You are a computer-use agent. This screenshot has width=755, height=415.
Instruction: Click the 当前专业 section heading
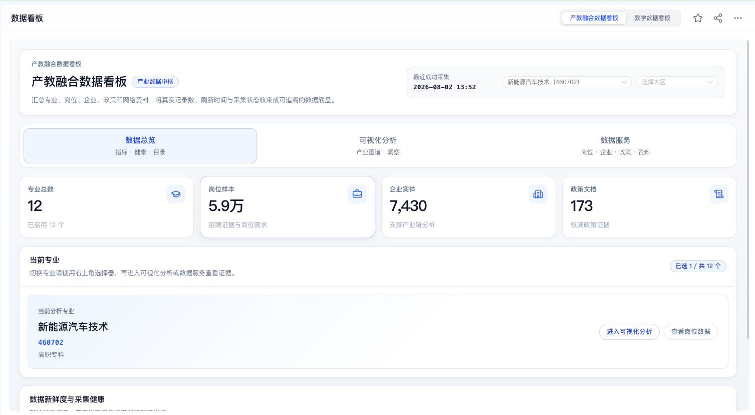click(x=45, y=260)
